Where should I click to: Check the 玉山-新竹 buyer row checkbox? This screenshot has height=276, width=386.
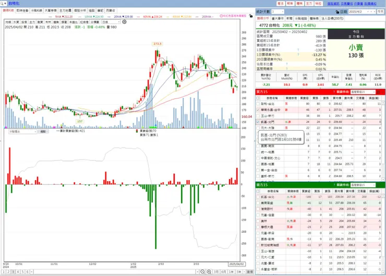click(258, 116)
